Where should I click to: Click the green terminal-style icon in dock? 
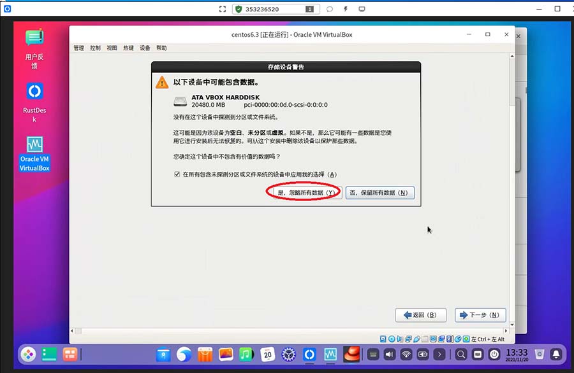pos(49,354)
